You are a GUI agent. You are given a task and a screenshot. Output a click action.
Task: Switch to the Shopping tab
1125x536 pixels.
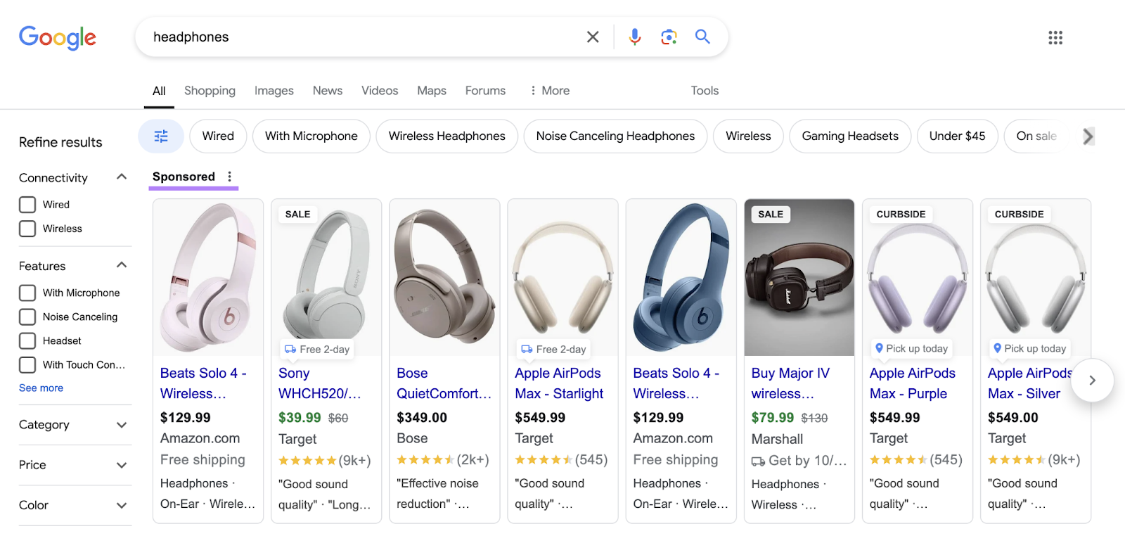tap(210, 91)
